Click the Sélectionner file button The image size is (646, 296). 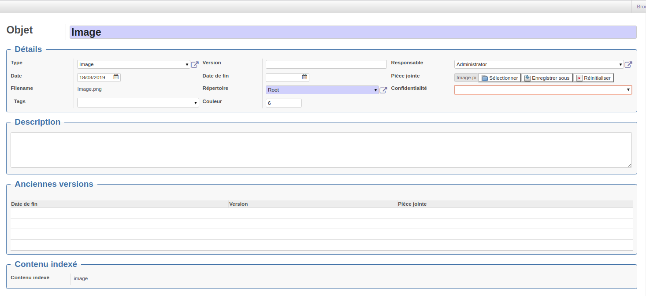tap(499, 78)
